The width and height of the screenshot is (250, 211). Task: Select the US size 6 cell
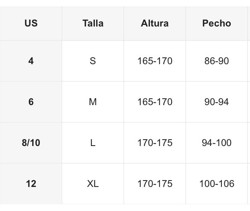click(31, 102)
